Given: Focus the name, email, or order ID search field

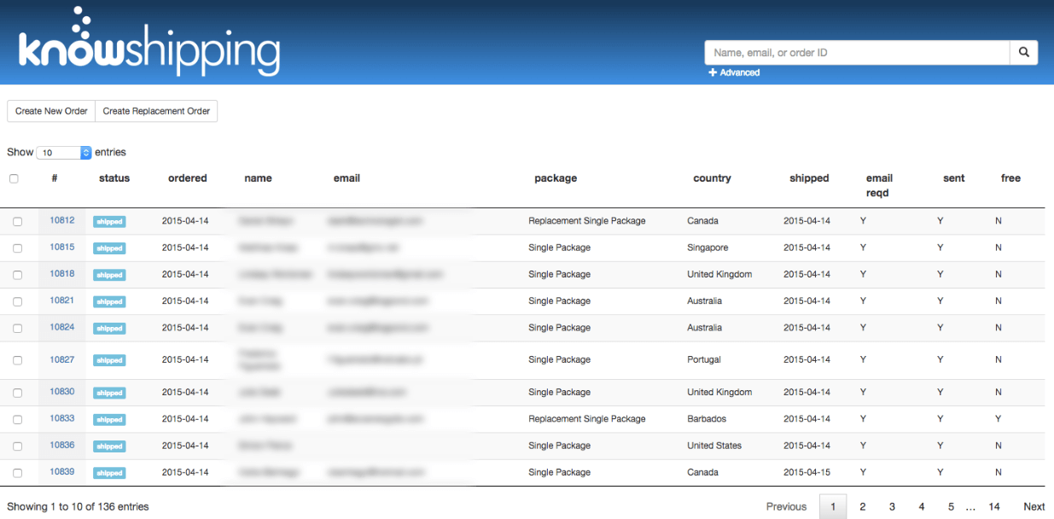Looking at the screenshot, I should 857,52.
